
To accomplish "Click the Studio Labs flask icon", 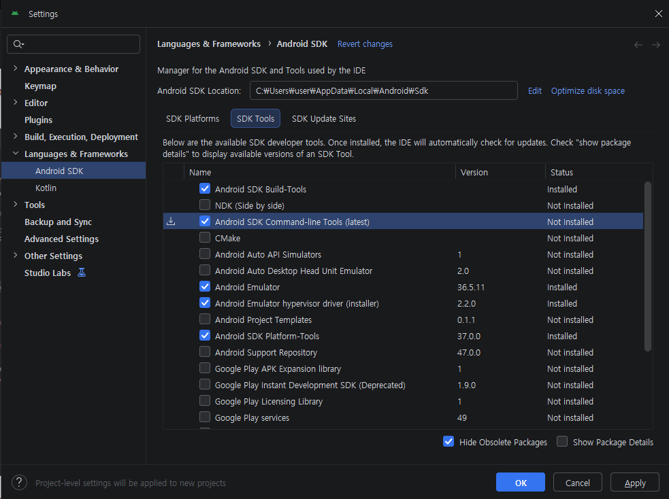I will point(82,273).
